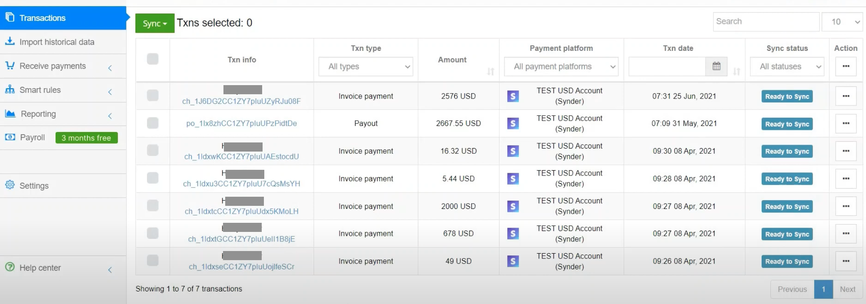This screenshot has width=866, height=304.
Task: Click the Stripe icon in the 2000 USD row
Action: (513, 206)
